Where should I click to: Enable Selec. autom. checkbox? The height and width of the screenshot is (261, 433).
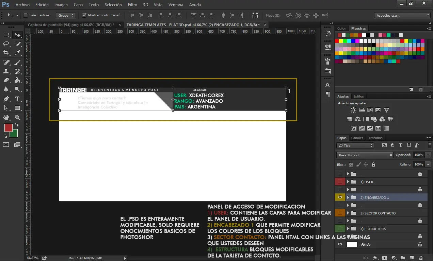(25, 15)
